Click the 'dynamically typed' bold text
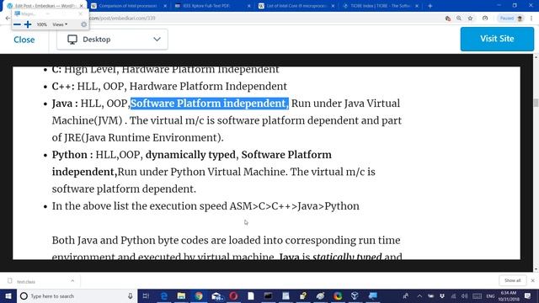Screen dimensions: 539x303 coord(191,155)
